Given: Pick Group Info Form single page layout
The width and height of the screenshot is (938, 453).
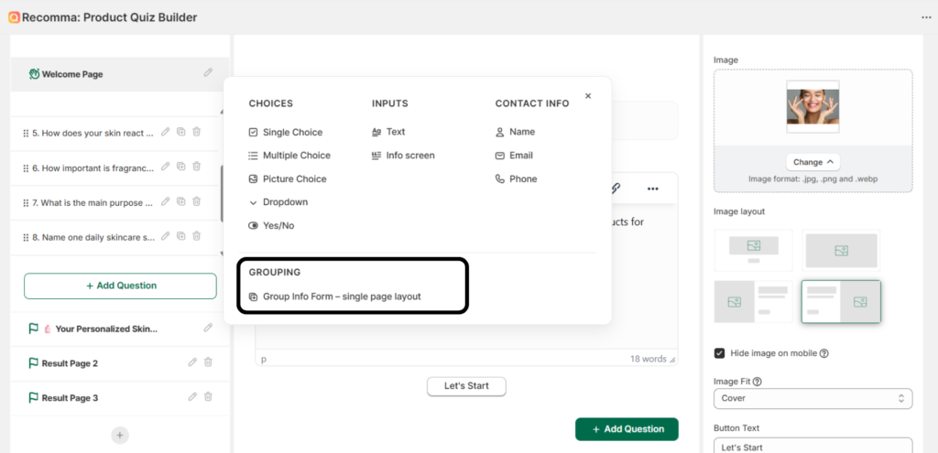Looking at the screenshot, I should (x=342, y=297).
